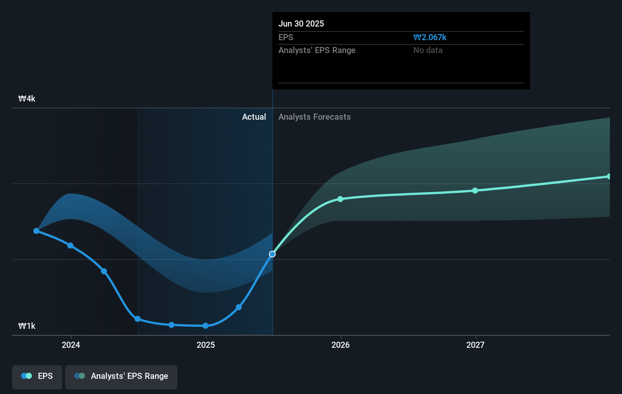
Task: Click the final forecast arrow at chart edge
Action: pyautogui.click(x=608, y=175)
